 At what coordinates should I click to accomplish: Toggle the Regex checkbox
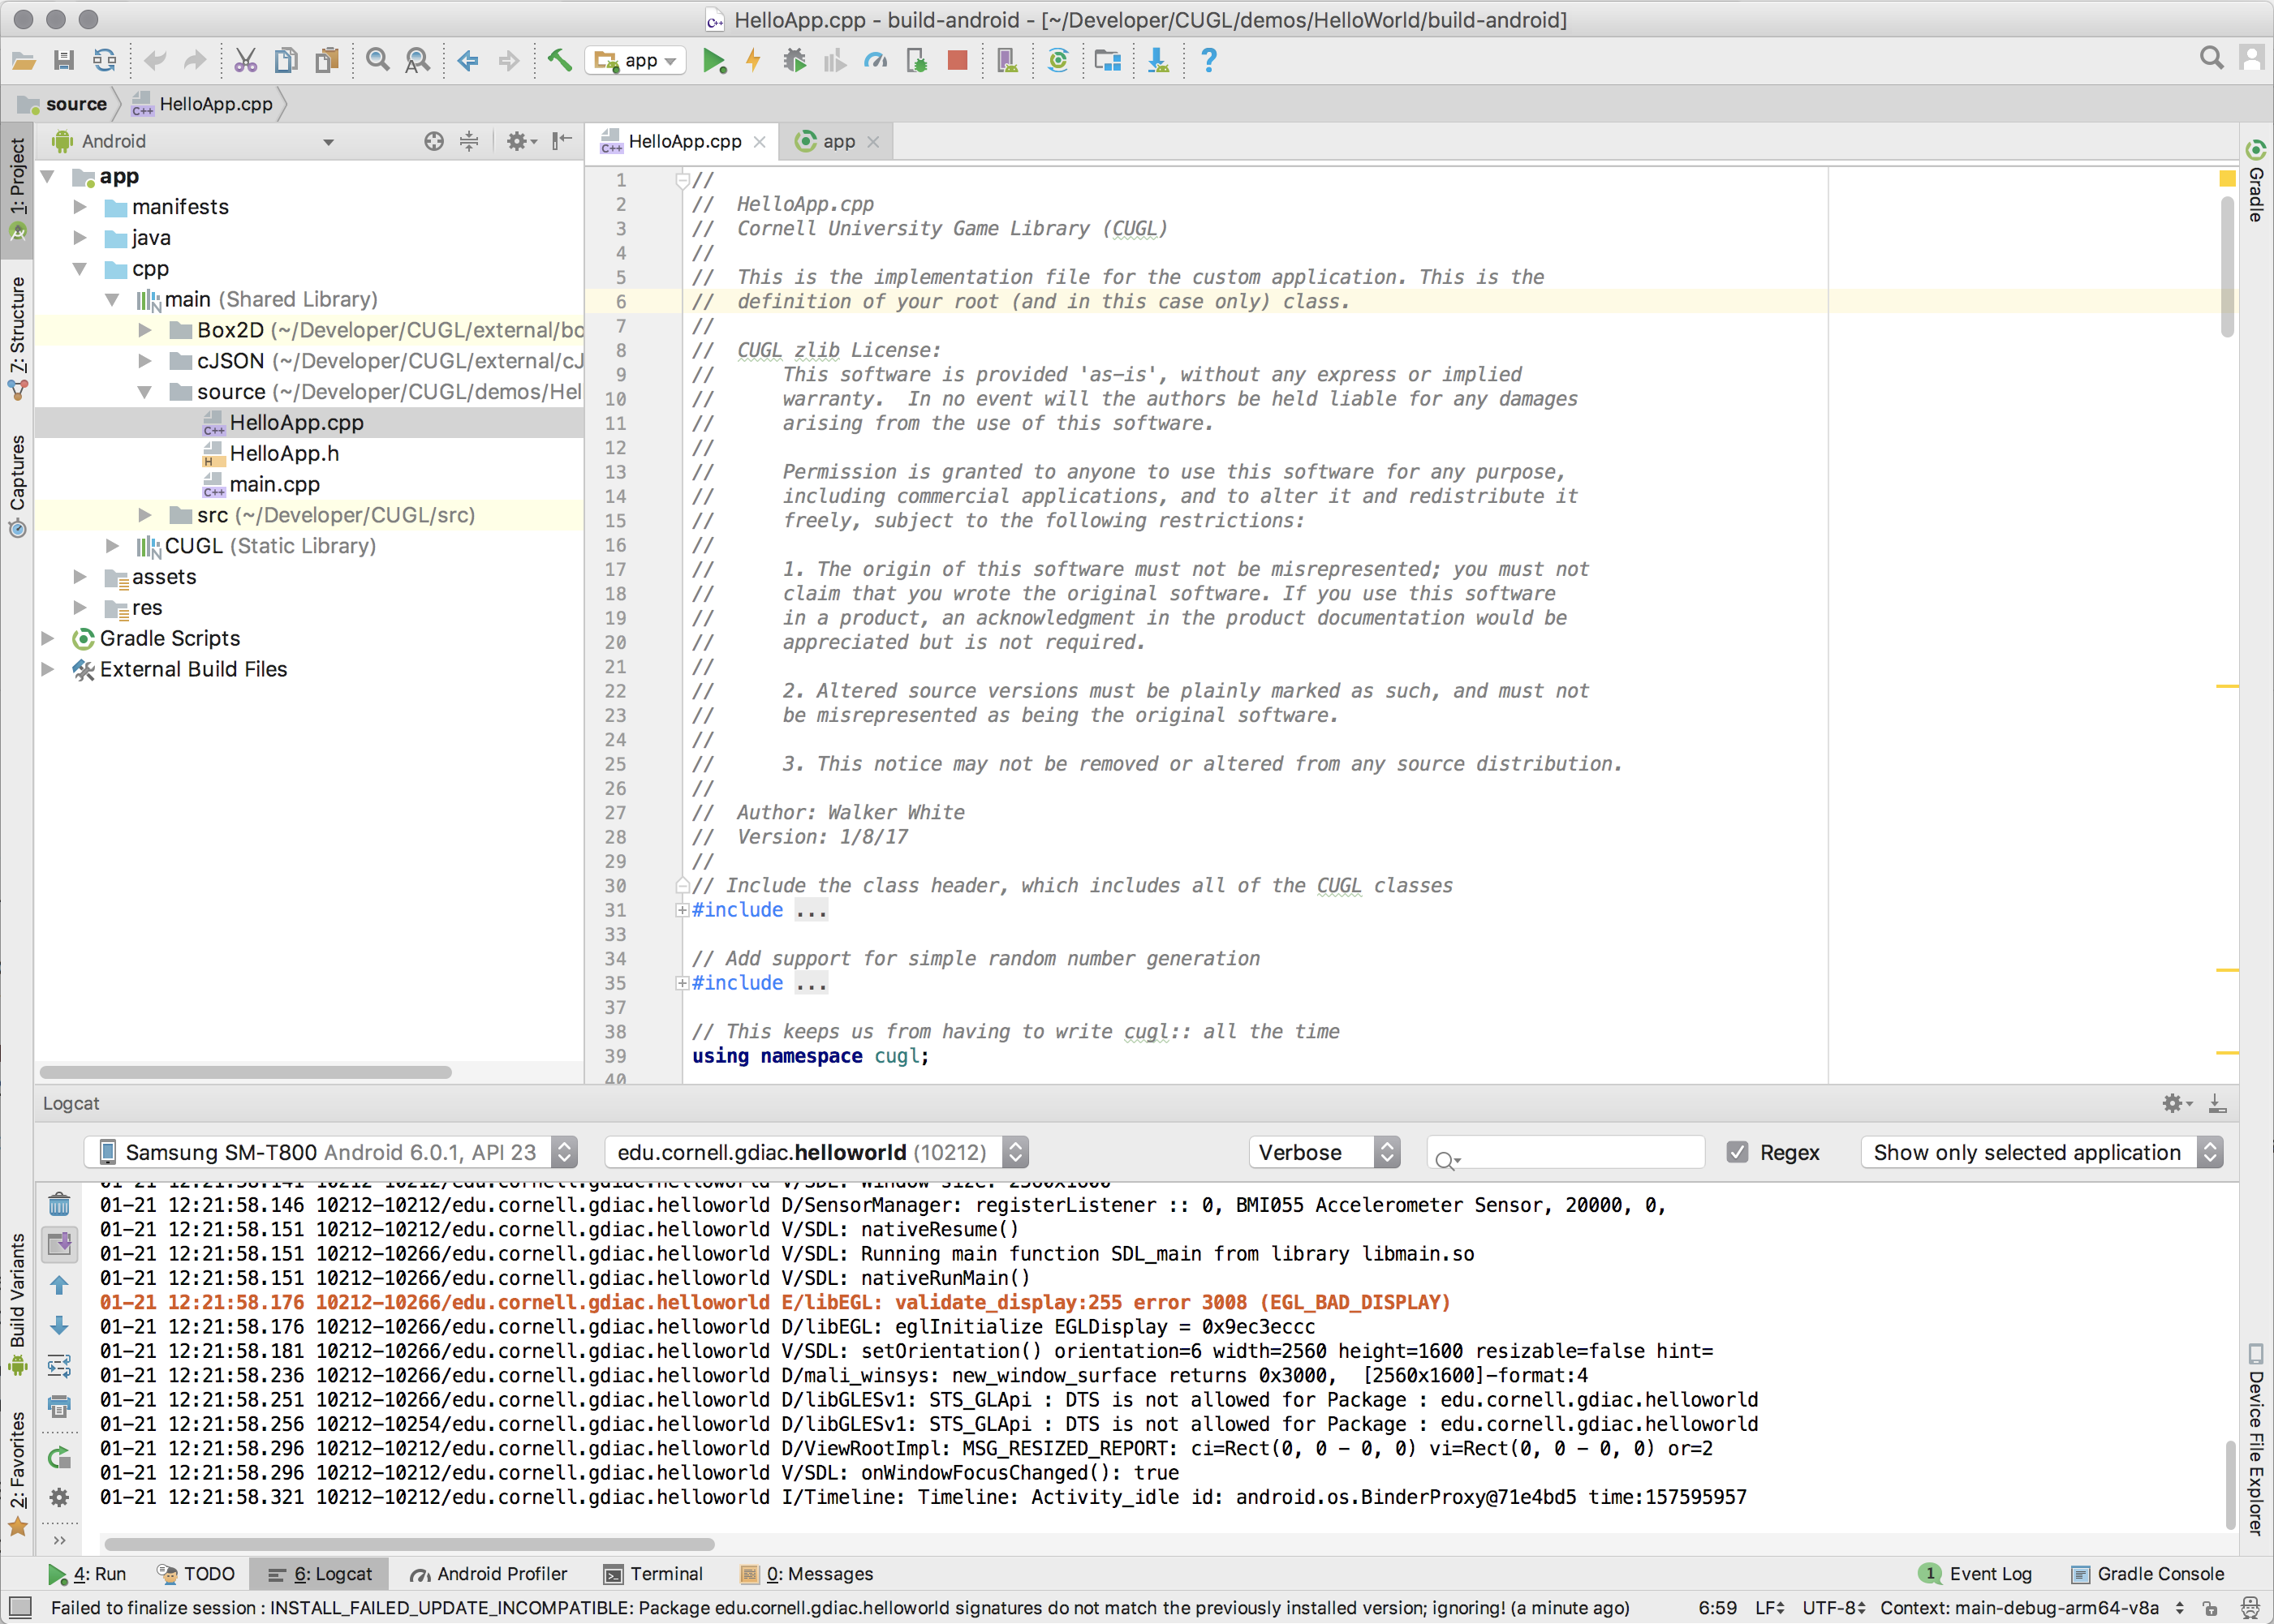(1738, 1152)
